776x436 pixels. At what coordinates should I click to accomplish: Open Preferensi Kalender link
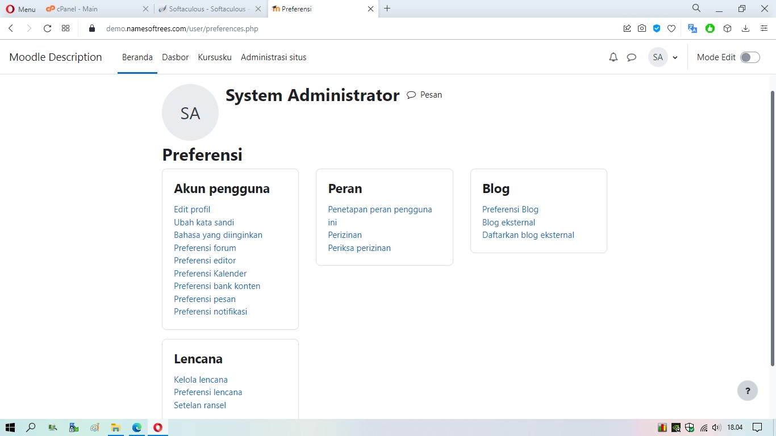click(x=210, y=274)
